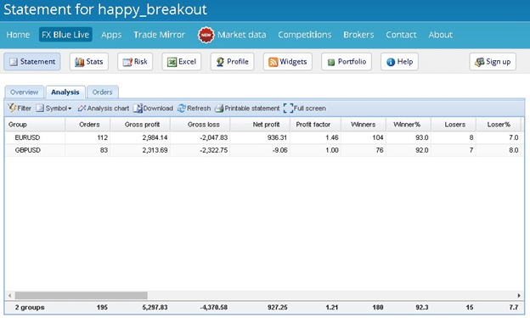This screenshot has height=318, width=530.
Task: Click the scroll right arrow
Action: (x=519, y=295)
